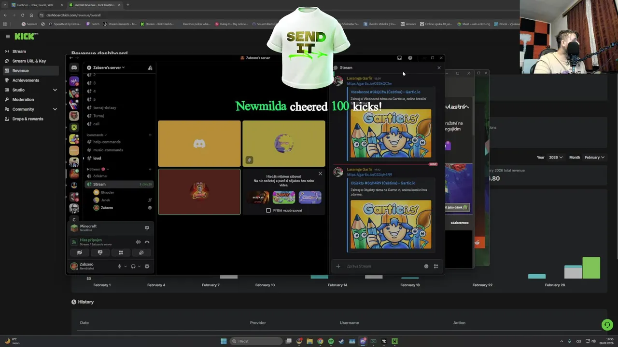The image size is (618, 347).
Task: Tick the 'Příště nezobrazovat' checkbox
Action: click(268, 210)
